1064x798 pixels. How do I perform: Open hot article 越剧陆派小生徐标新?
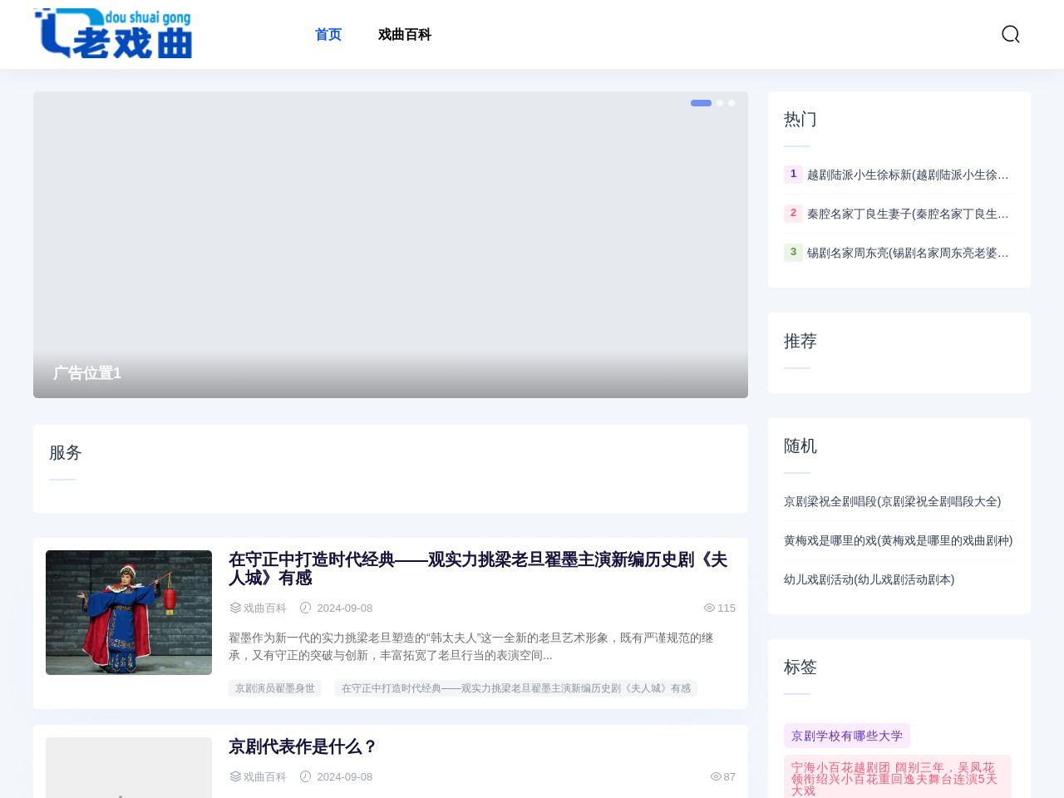[908, 175]
